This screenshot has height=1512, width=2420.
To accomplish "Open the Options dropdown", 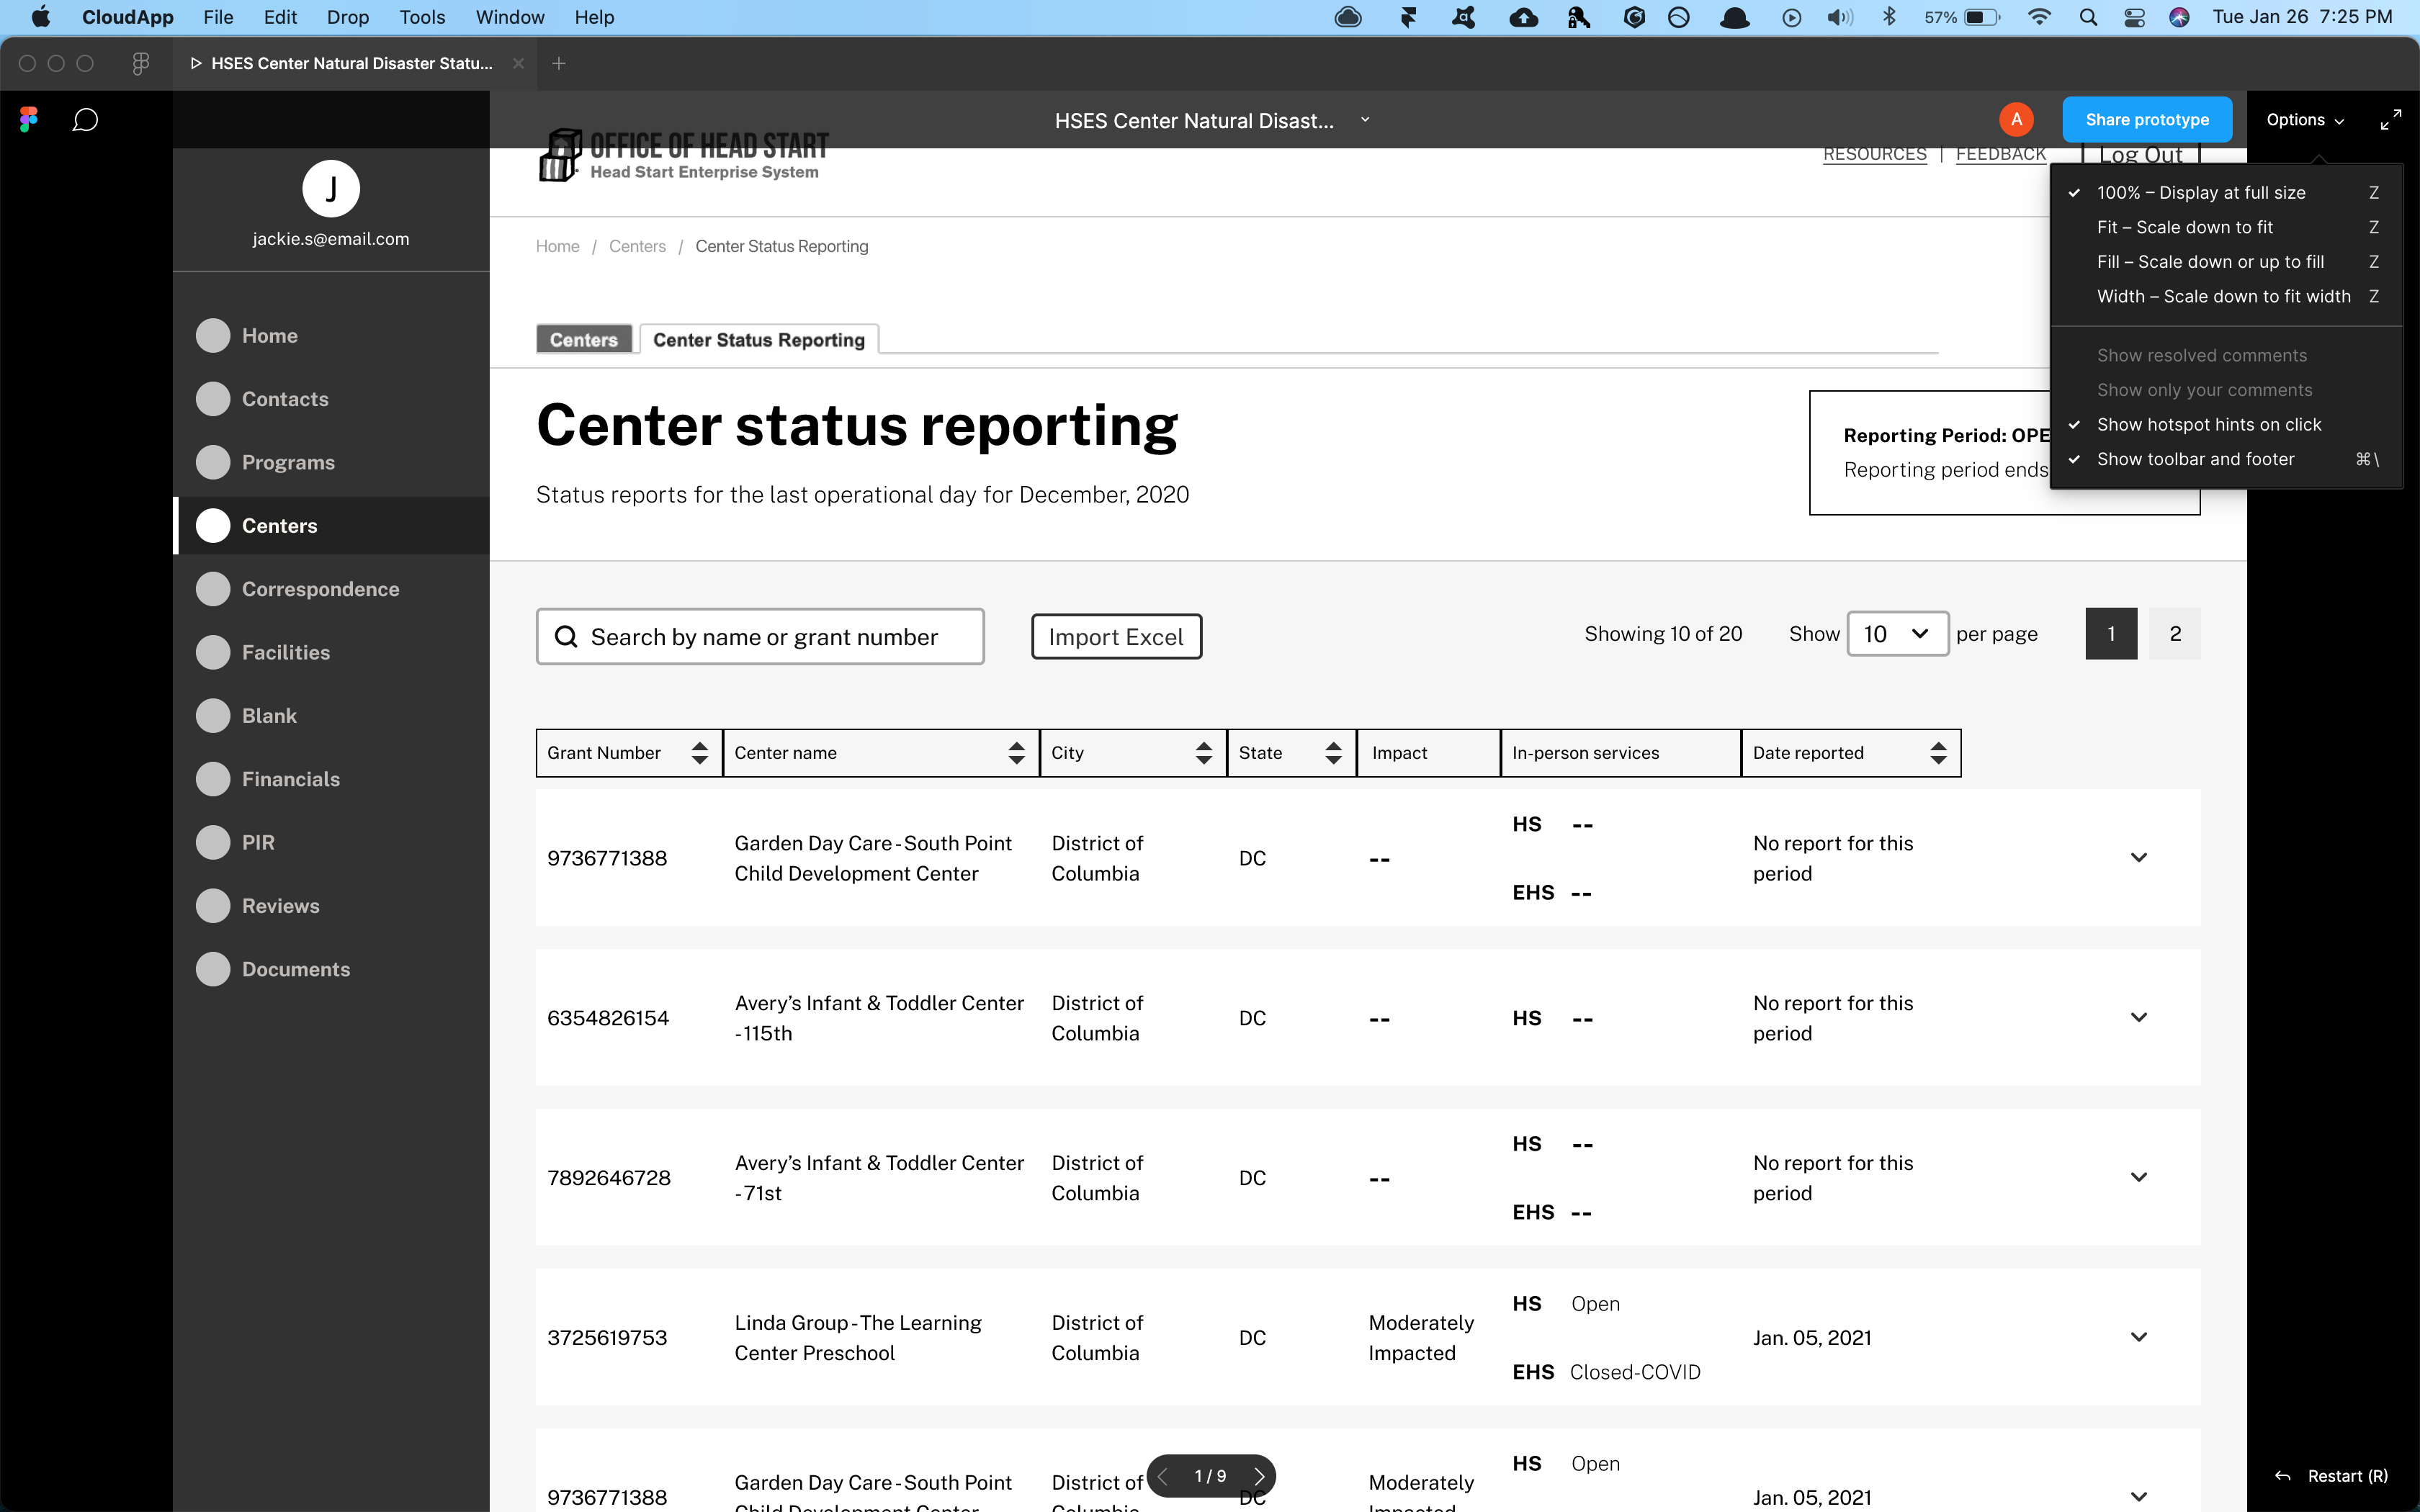I will [2305, 120].
